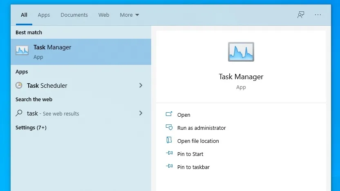Open web results for task
Viewport: 340px width, 191px height.
coord(81,113)
